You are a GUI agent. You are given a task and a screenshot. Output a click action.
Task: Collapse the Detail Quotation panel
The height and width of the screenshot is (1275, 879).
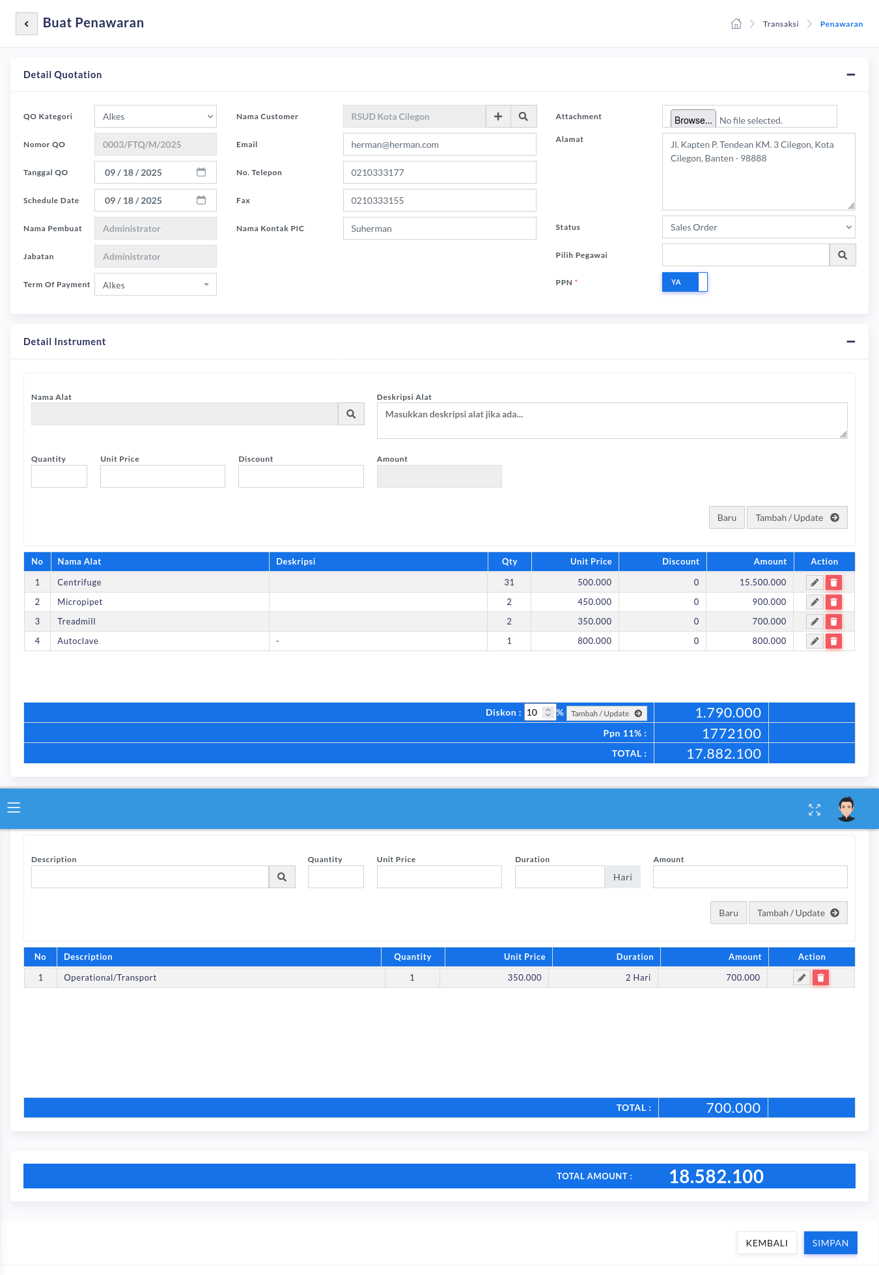pos(850,75)
